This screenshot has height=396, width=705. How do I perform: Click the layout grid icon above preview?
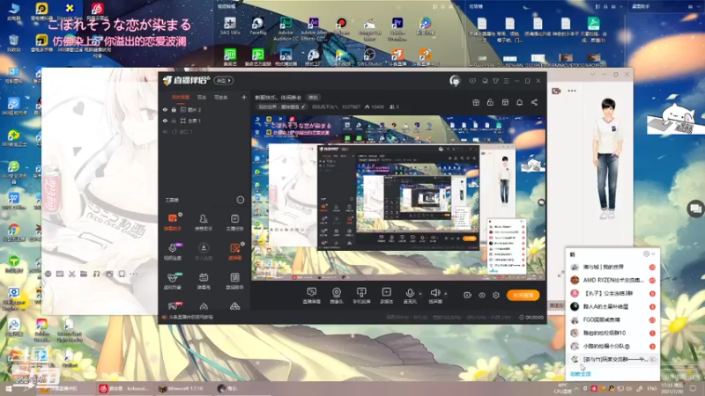point(505,102)
